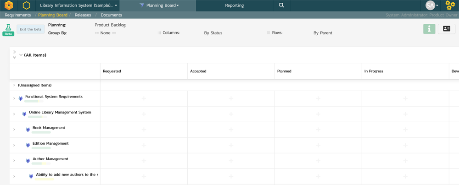Click the green Beta flask icon
The width and height of the screenshot is (459, 185).
click(x=8, y=30)
